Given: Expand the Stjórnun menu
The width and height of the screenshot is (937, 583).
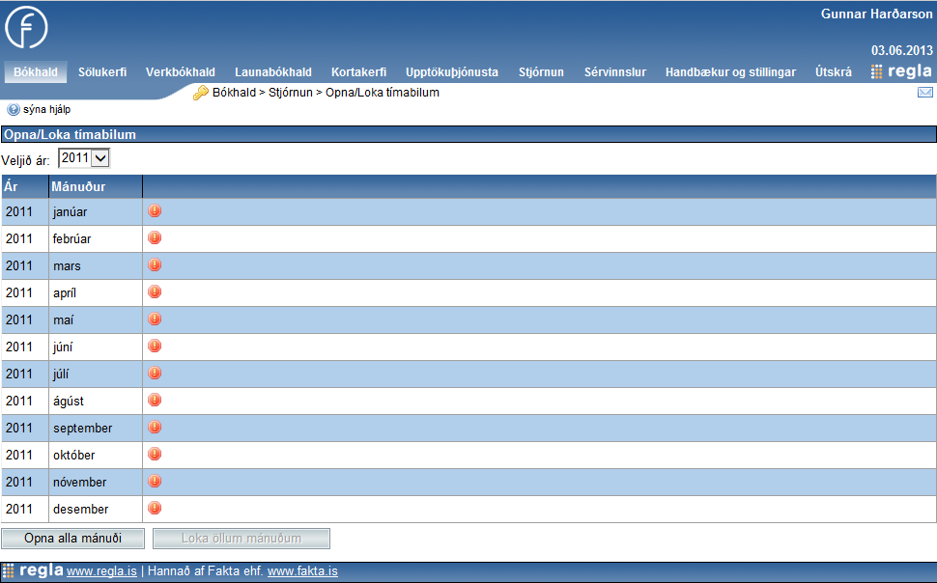Looking at the screenshot, I should coord(541,72).
